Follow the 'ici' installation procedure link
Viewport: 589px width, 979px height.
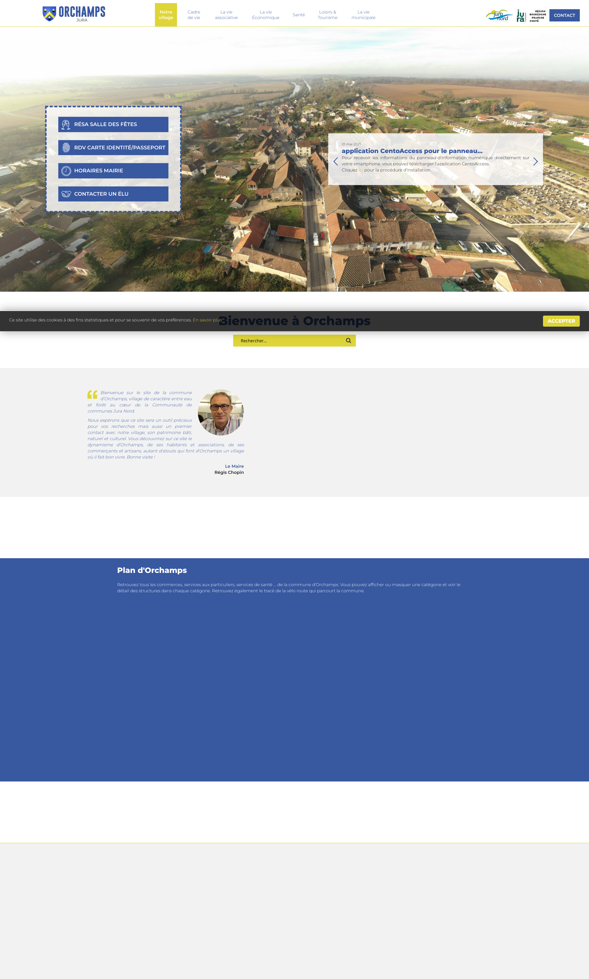coord(361,170)
